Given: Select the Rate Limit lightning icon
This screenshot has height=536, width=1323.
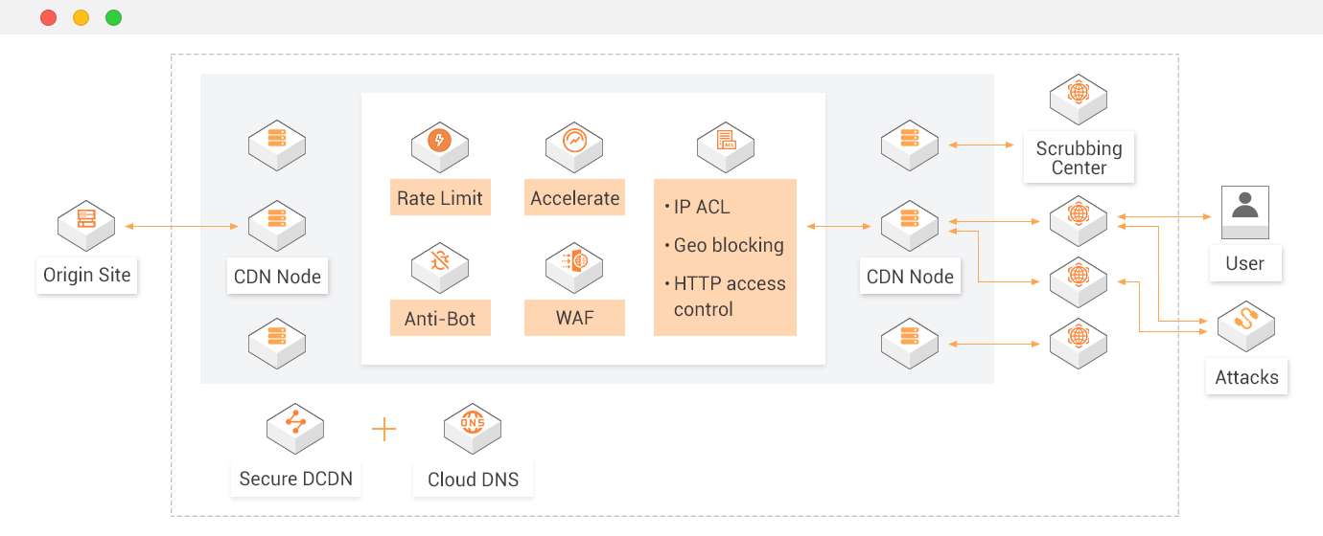Looking at the screenshot, I should click(x=439, y=144).
